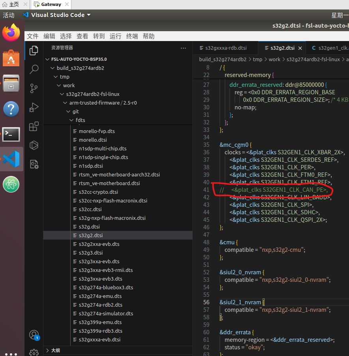Click 活动 Activities button
The image size is (349, 356).
[9, 15]
